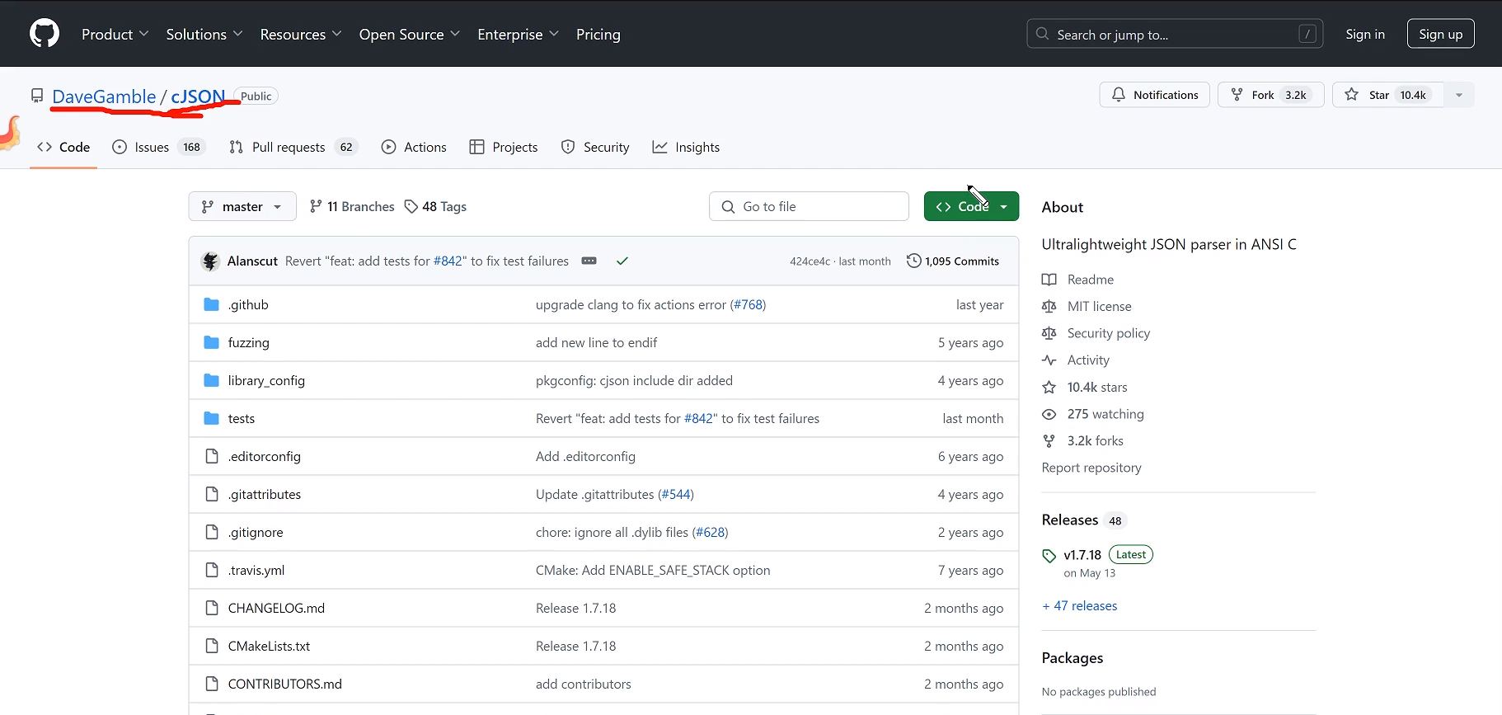The image size is (1502, 715).
Task: Open the Solutions dropdown menu
Action: (204, 34)
